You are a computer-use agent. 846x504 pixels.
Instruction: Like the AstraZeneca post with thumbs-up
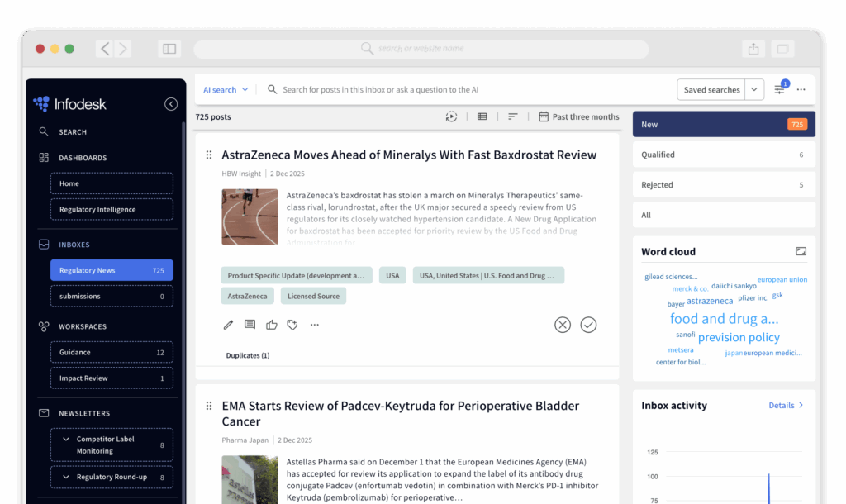(x=272, y=325)
